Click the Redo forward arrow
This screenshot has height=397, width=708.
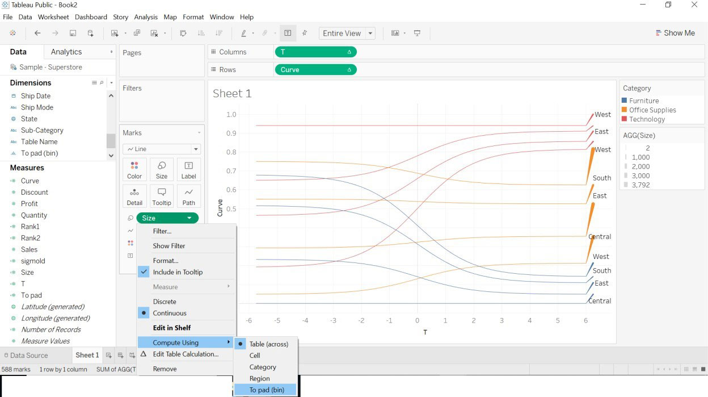[x=55, y=33]
